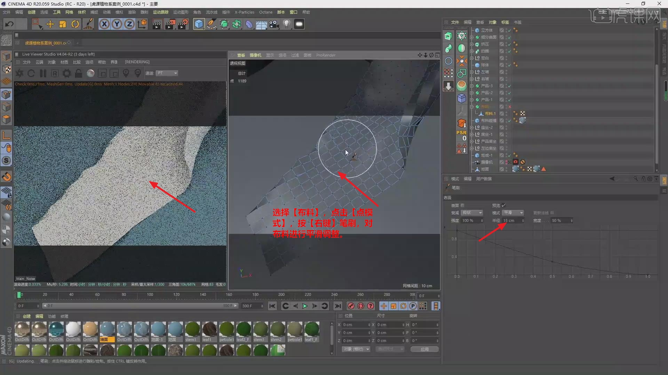The height and width of the screenshot is (375, 668).
Task: Open the 对象 (相对) coordinate mode dropdown
Action: coord(356,349)
